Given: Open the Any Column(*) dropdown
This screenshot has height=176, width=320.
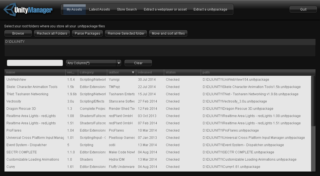Looking at the screenshot, I should click(x=94, y=63).
